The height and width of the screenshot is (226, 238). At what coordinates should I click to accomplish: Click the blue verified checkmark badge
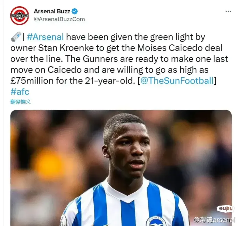(x=75, y=11)
